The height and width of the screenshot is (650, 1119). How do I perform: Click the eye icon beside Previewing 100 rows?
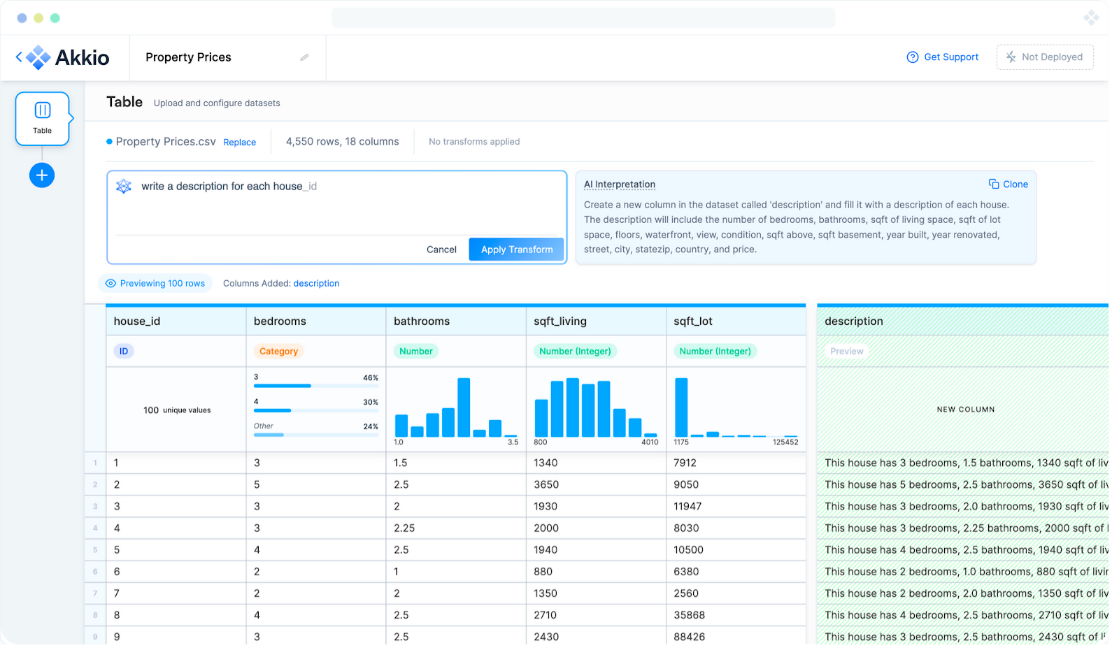[111, 283]
